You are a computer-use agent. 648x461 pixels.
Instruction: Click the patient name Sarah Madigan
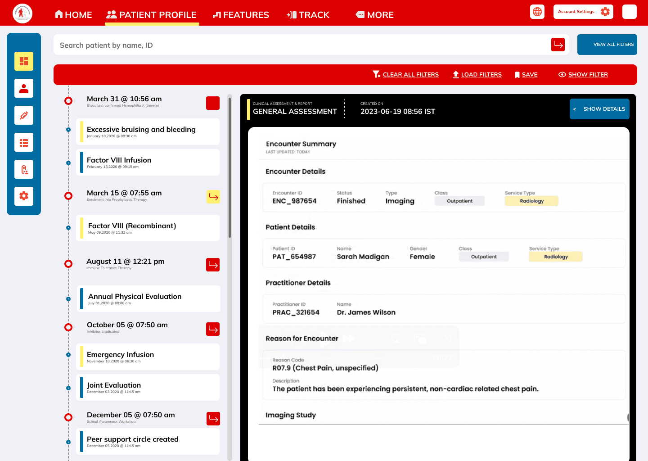pos(363,257)
